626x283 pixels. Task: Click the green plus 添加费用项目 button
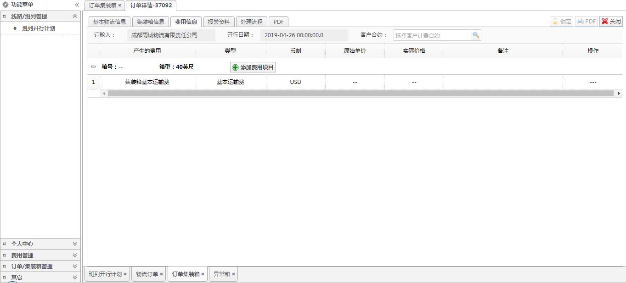(x=253, y=67)
